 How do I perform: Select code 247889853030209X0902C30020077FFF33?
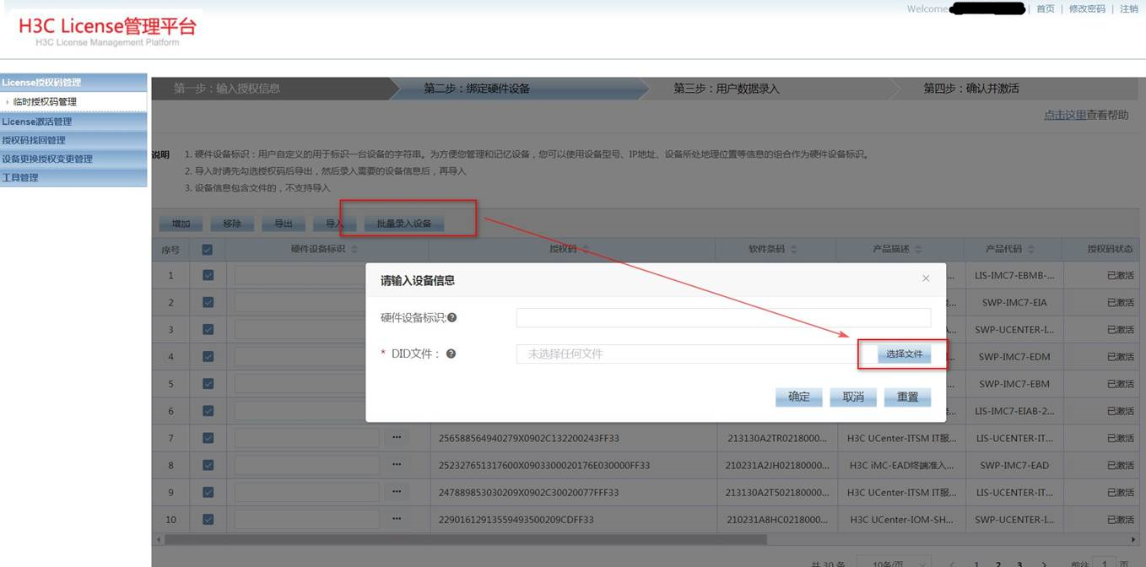click(529, 492)
